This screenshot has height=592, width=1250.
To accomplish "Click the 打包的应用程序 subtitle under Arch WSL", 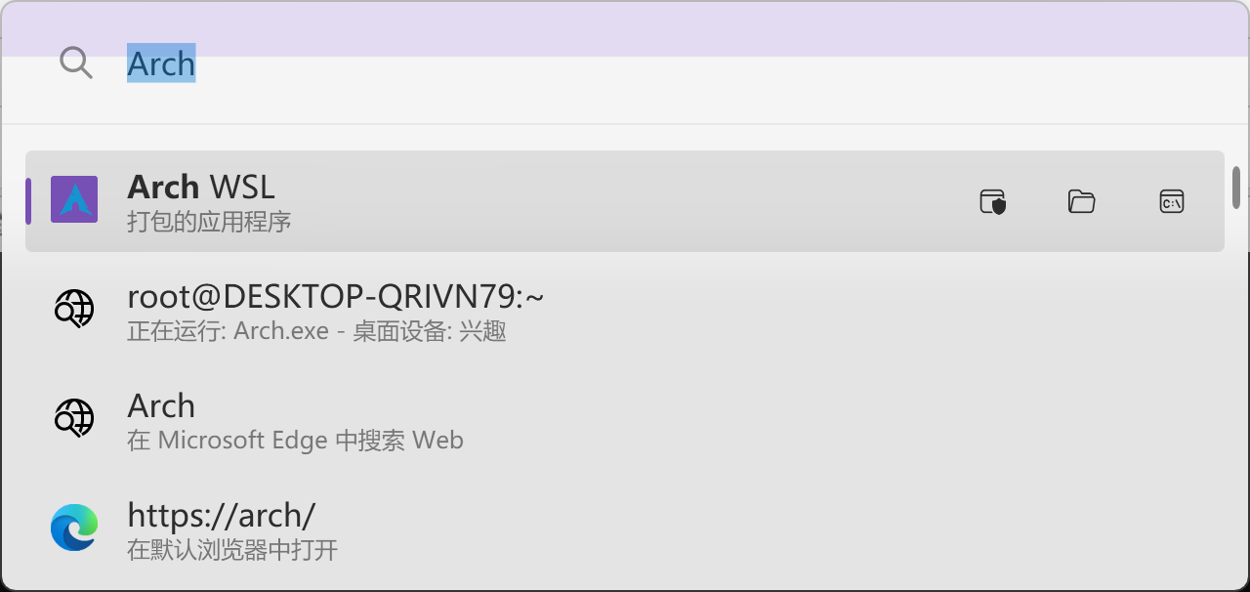I will pos(209,222).
